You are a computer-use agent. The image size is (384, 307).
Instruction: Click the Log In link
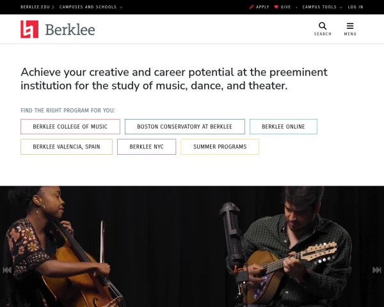coord(355,7)
